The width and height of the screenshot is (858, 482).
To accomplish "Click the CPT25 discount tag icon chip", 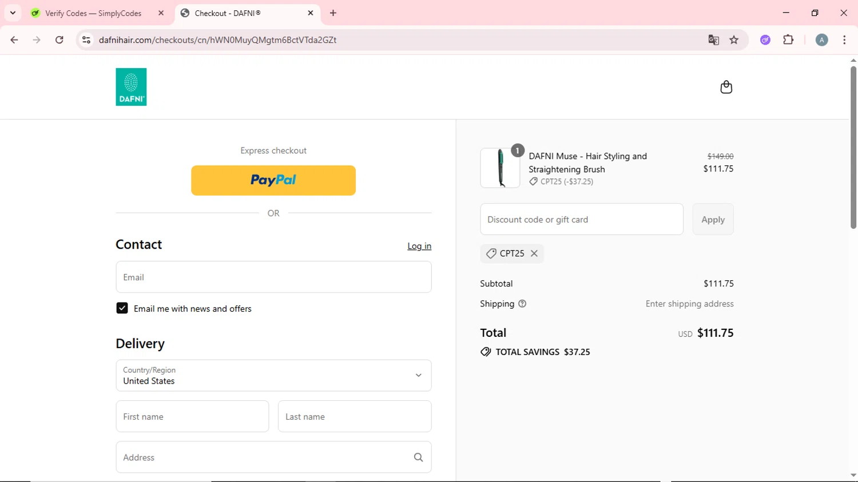I will (x=491, y=253).
